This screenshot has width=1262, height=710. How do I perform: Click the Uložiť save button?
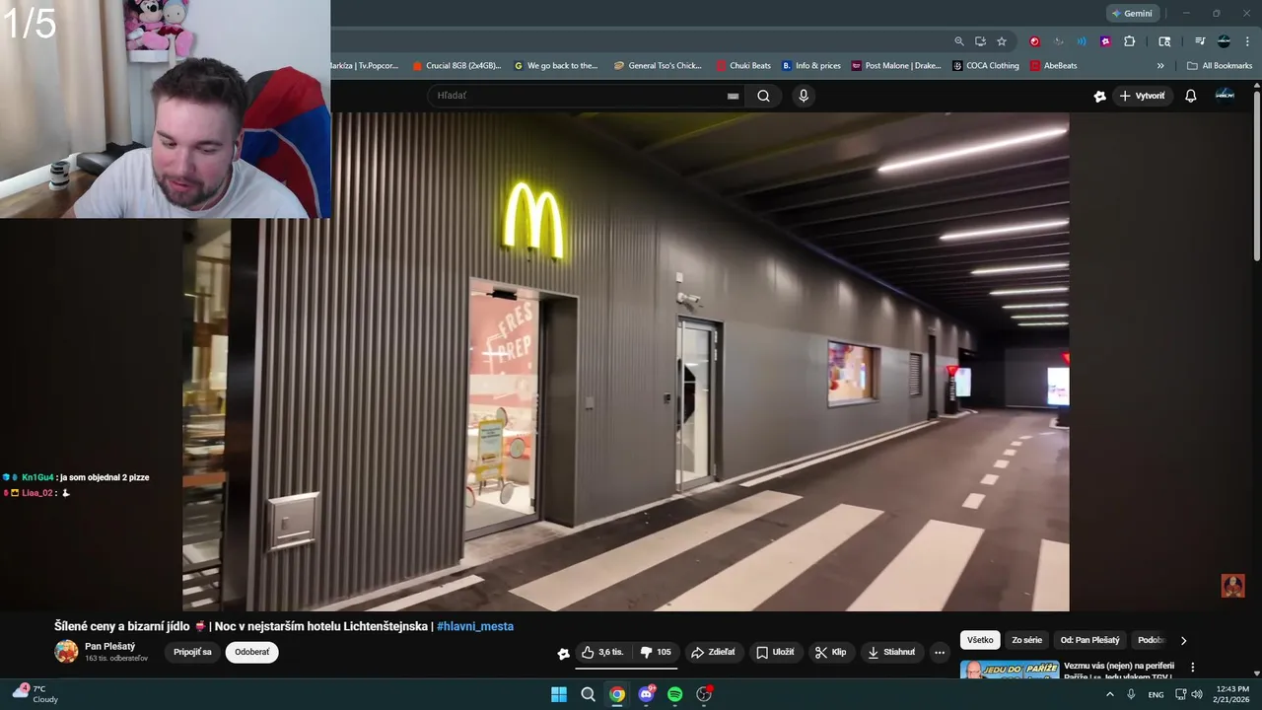(775, 652)
